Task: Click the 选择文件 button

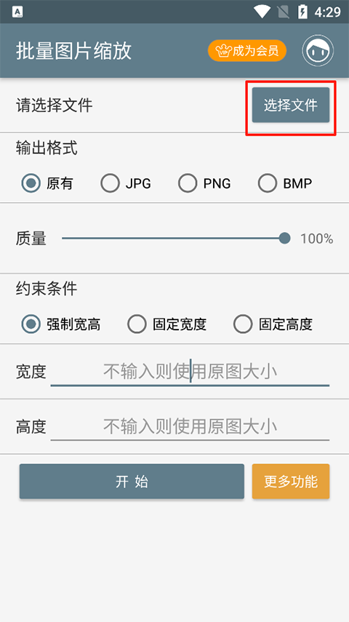Action: tap(291, 105)
